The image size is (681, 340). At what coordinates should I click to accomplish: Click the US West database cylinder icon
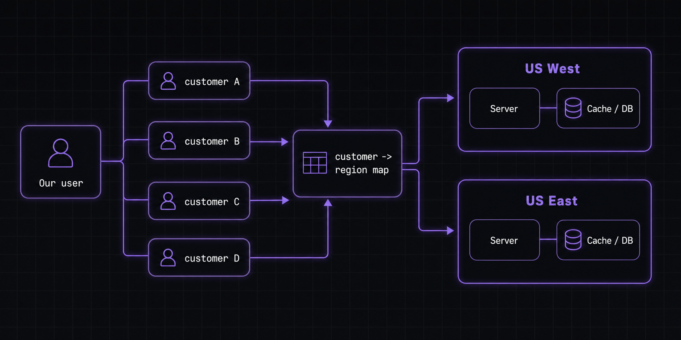coord(573,108)
